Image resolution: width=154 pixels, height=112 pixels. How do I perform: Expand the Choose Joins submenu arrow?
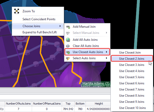pyautogui.click(x=60, y=26)
